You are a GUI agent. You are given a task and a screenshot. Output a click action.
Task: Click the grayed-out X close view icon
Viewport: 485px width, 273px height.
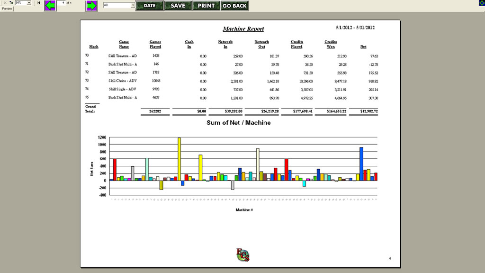point(5,3)
